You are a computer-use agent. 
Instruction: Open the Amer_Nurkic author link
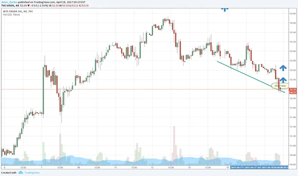coord(9,2)
